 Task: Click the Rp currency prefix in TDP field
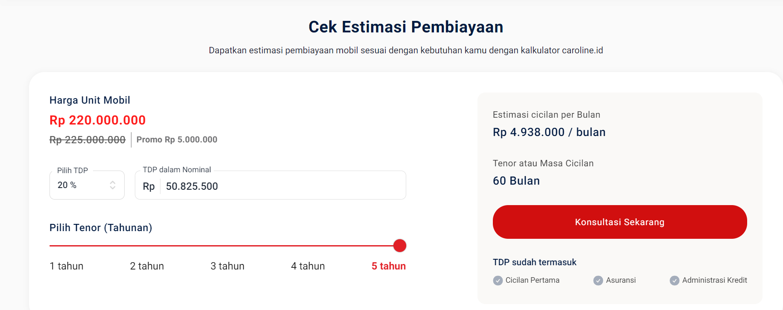(148, 186)
